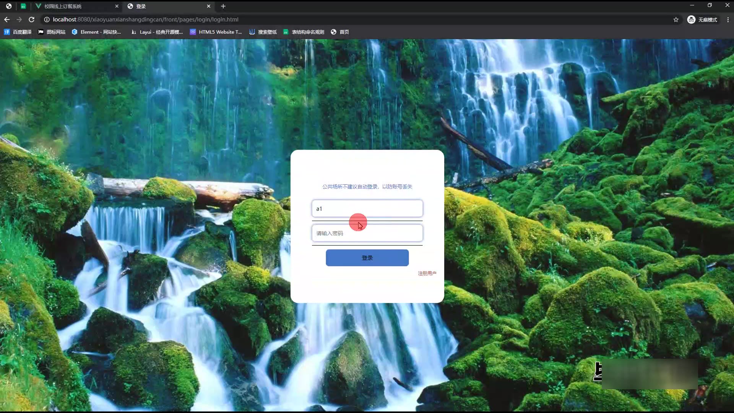Click the username field containing a1
Image resolution: width=734 pixels, height=413 pixels.
(x=367, y=209)
